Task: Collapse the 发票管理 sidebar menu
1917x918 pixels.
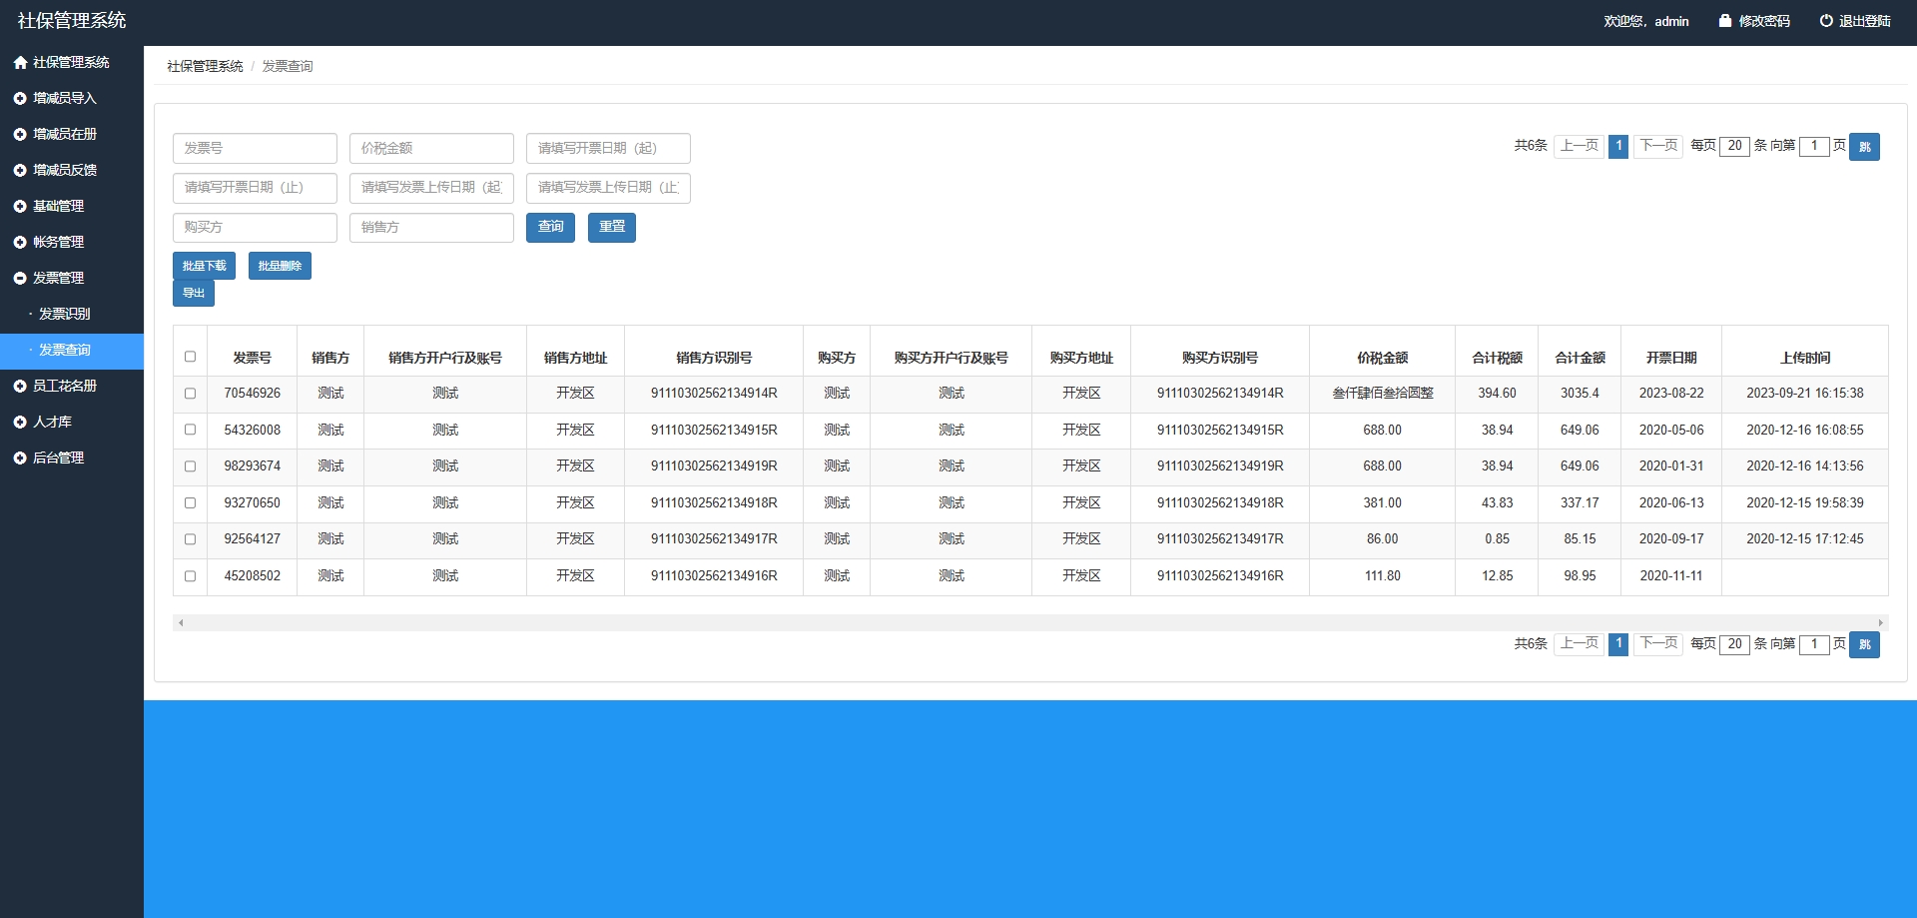Action: point(72,278)
